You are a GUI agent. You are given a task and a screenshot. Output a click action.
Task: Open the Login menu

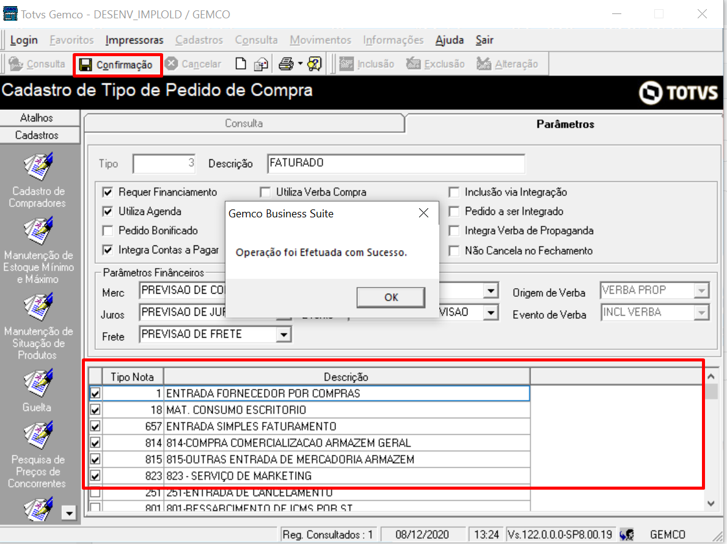click(24, 40)
